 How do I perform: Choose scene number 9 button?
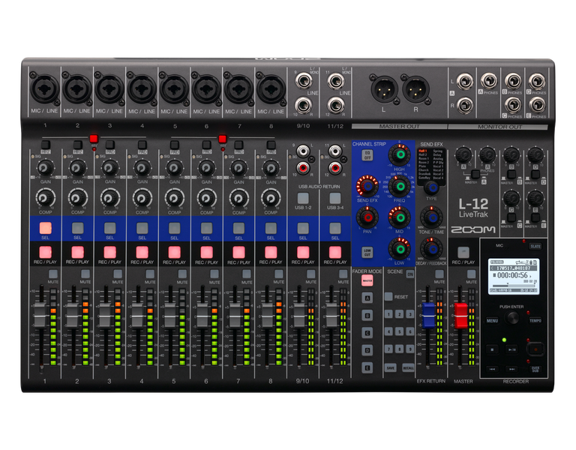pyautogui.click(x=410, y=349)
